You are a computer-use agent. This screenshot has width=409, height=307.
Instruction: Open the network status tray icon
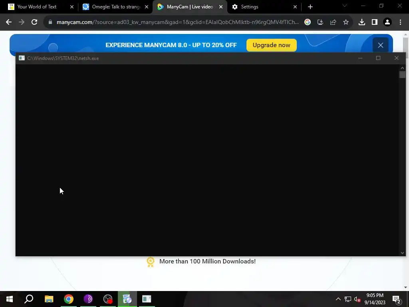(x=348, y=299)
